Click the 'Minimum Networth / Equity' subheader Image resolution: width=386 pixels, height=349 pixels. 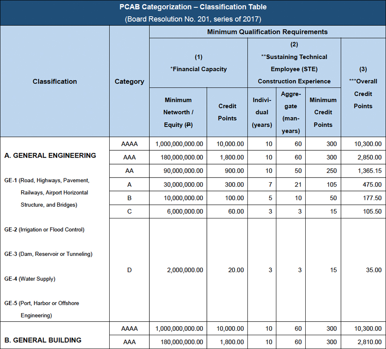tap(178, 112)
